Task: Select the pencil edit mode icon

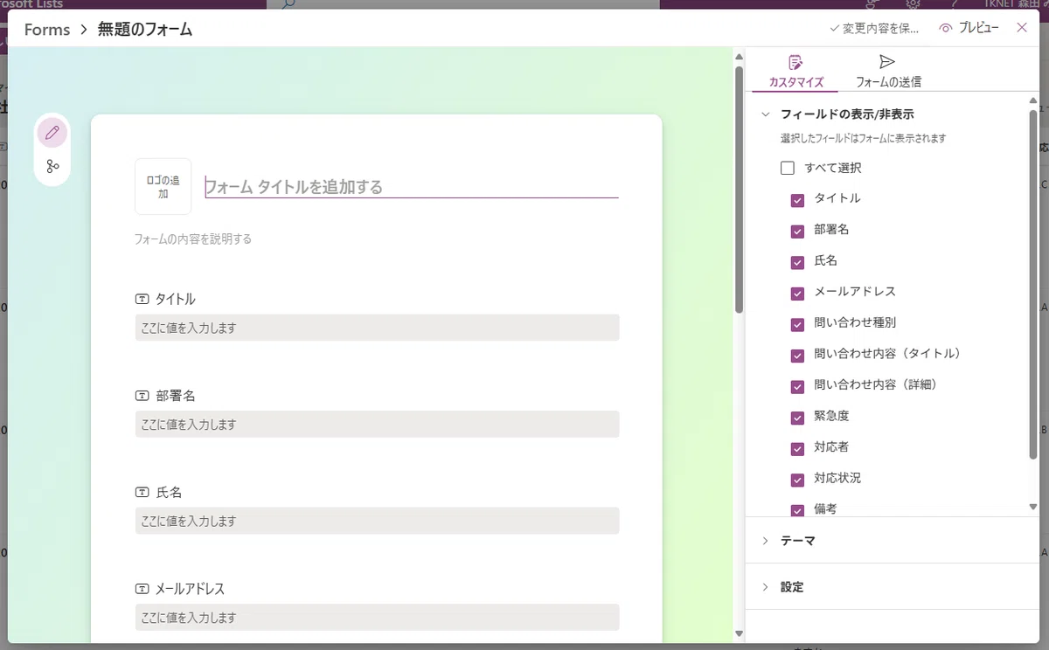Action: tap(52, 133)
